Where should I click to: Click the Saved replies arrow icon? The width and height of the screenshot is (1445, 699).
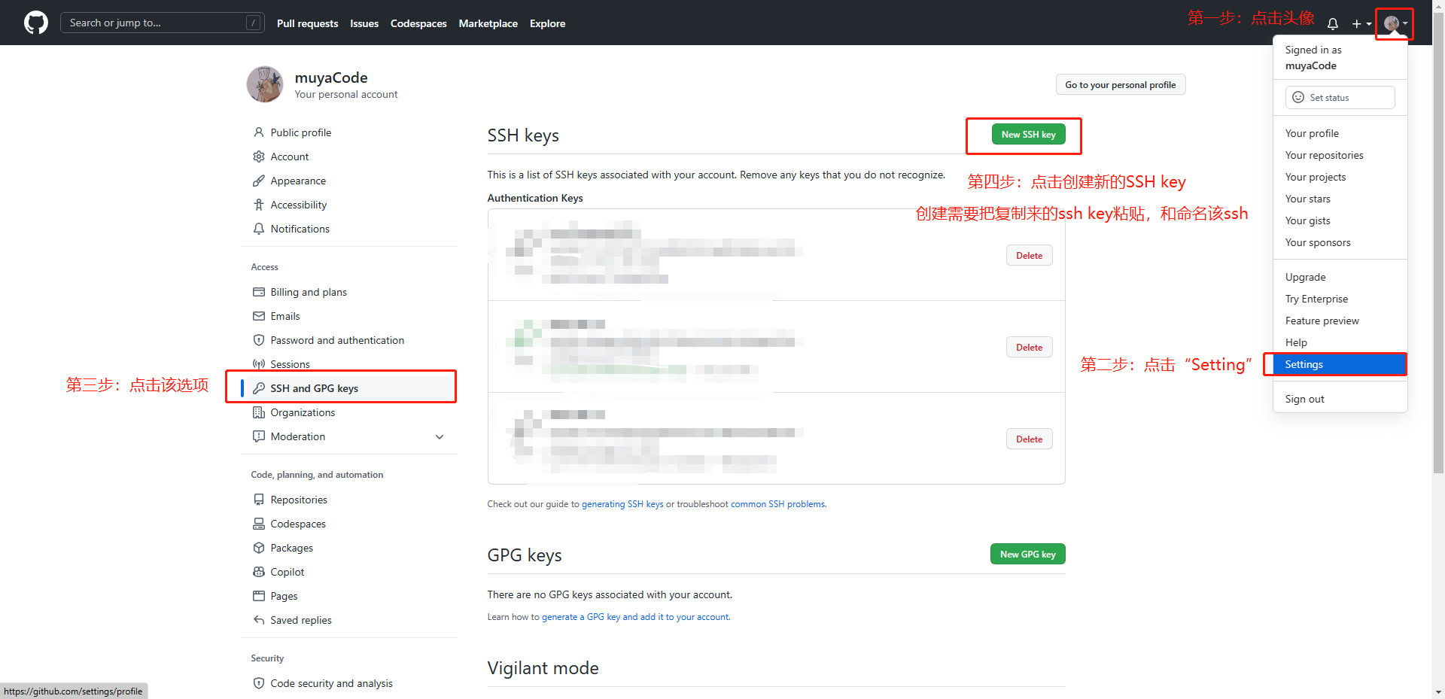click(259, 620)
